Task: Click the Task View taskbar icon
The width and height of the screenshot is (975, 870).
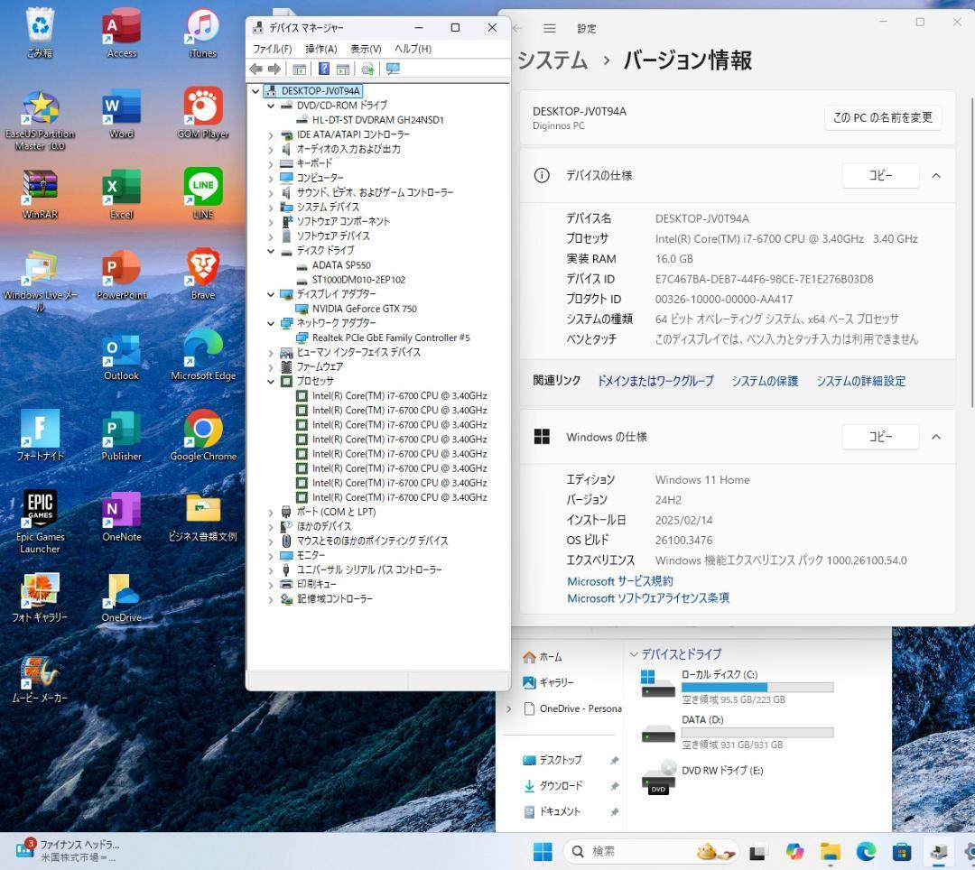Action: click(757, 852)
